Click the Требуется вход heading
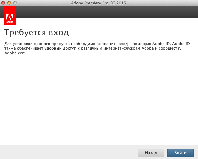Image resolution: width=198 pixels, height=159 pixels. point(36,33)
